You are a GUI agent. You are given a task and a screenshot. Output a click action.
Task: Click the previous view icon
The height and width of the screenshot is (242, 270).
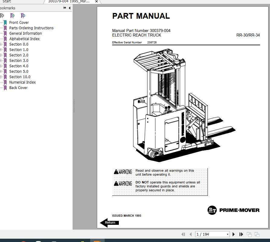pyautogui.click(x=249, y=234)
